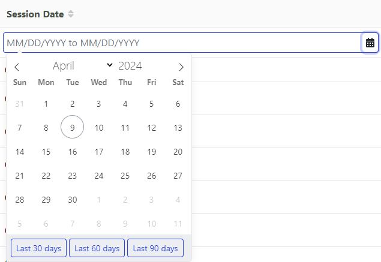The height and width of the screenshot is (262, 381).
Task: Pick April 1 on the calendar
Action: [46, 104]
